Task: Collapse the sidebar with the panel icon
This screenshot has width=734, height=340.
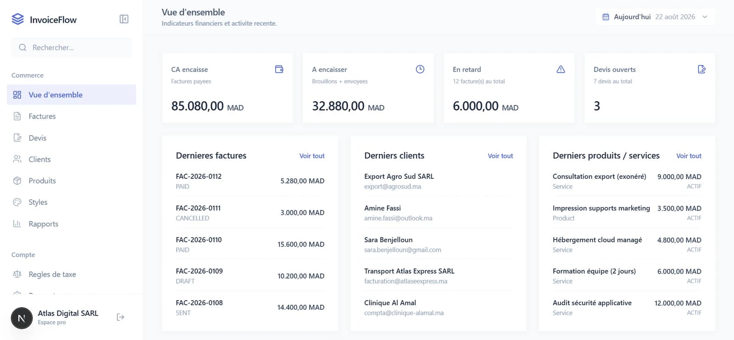Action: tap(124, 19)
